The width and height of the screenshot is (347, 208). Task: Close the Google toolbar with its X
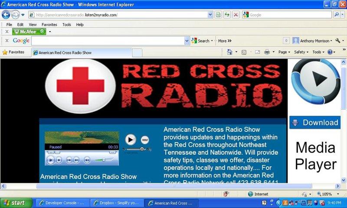coord(7,41)
